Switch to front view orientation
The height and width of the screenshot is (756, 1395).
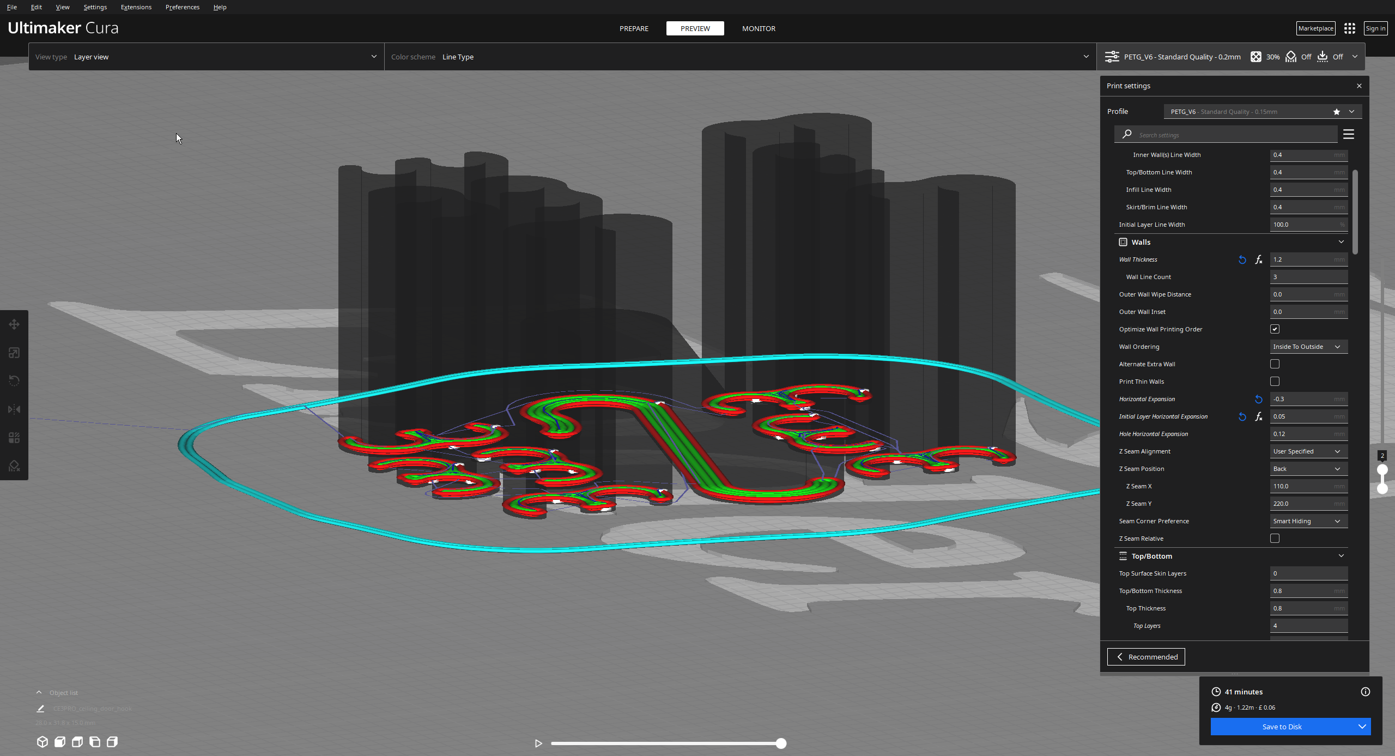point(60,742)
